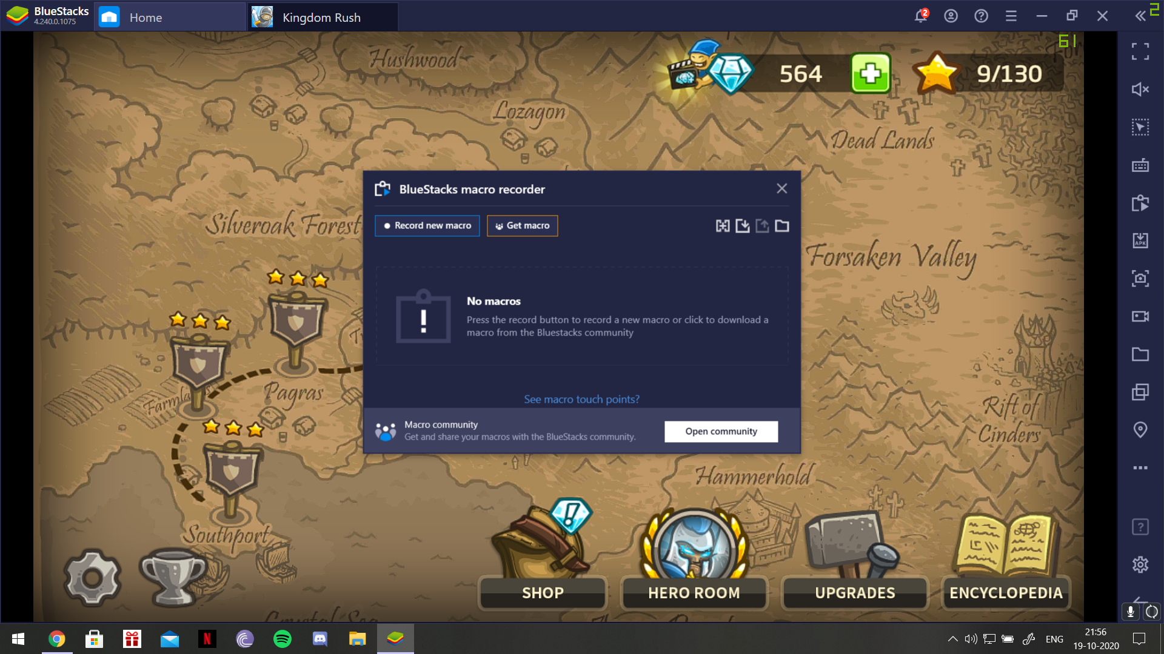Open the Upgrades panel
The height and width of the screenshot is (654, 1164).
[855, 592]
